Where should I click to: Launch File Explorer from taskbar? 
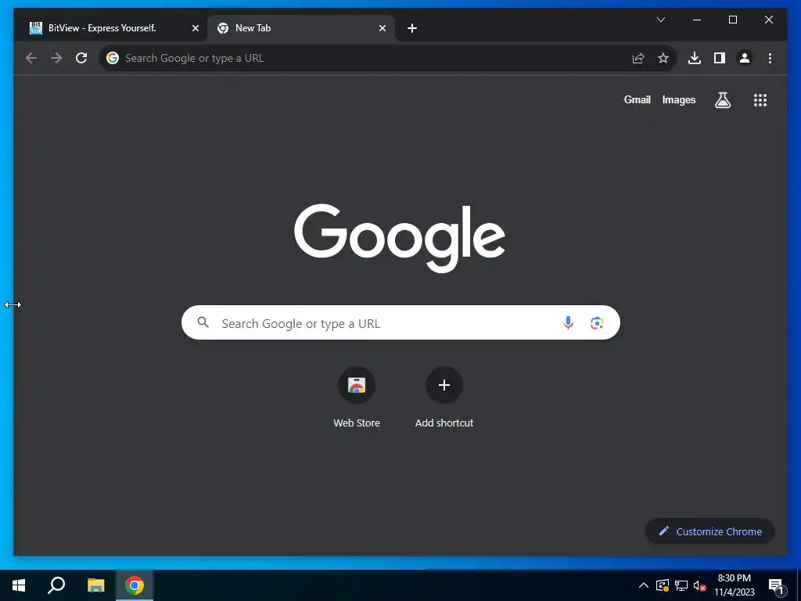point(95,585)
